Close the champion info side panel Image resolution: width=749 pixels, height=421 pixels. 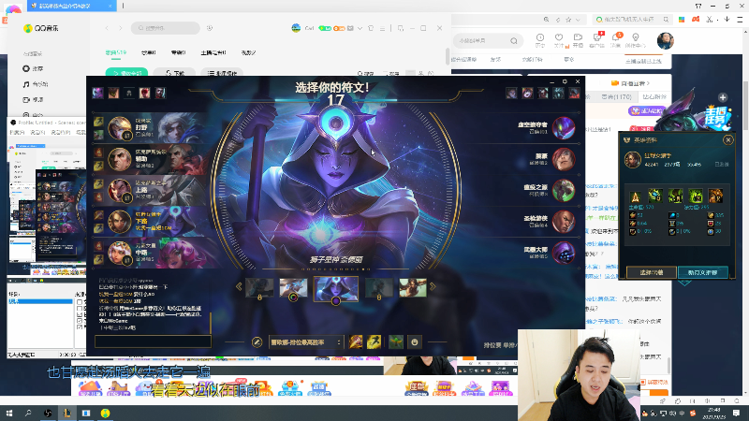(x=728, y=139)
